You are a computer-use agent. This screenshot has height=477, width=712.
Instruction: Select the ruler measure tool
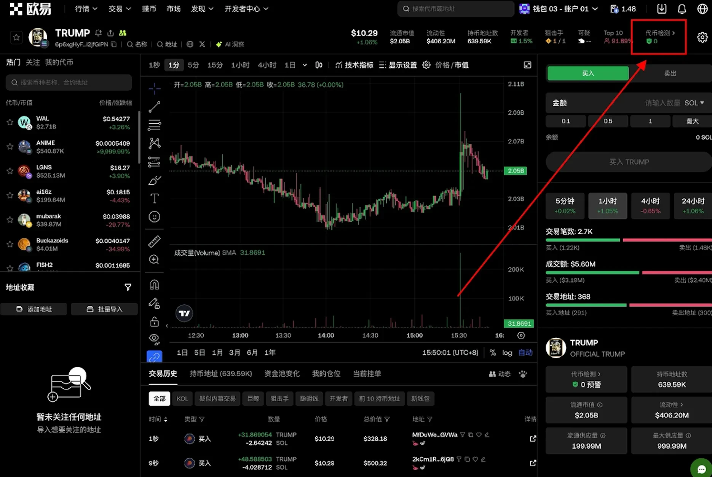point(154,242)
